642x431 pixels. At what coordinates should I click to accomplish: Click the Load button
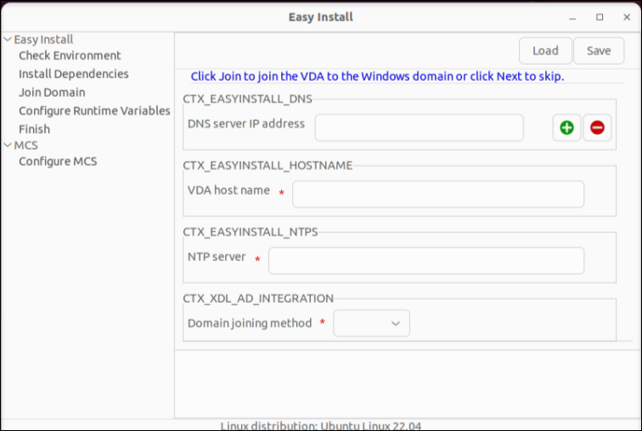(545, 51)
